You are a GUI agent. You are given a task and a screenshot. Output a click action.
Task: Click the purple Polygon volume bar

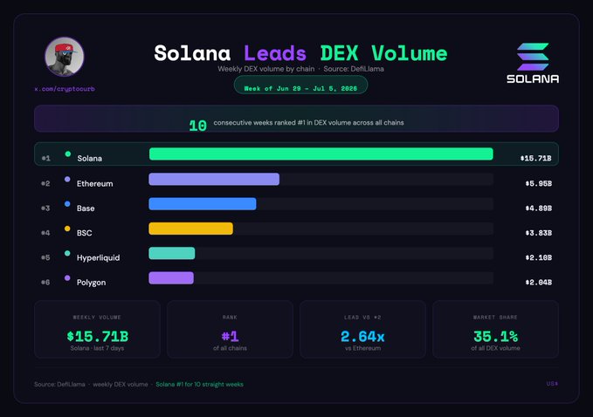click(x=171, y=278)
